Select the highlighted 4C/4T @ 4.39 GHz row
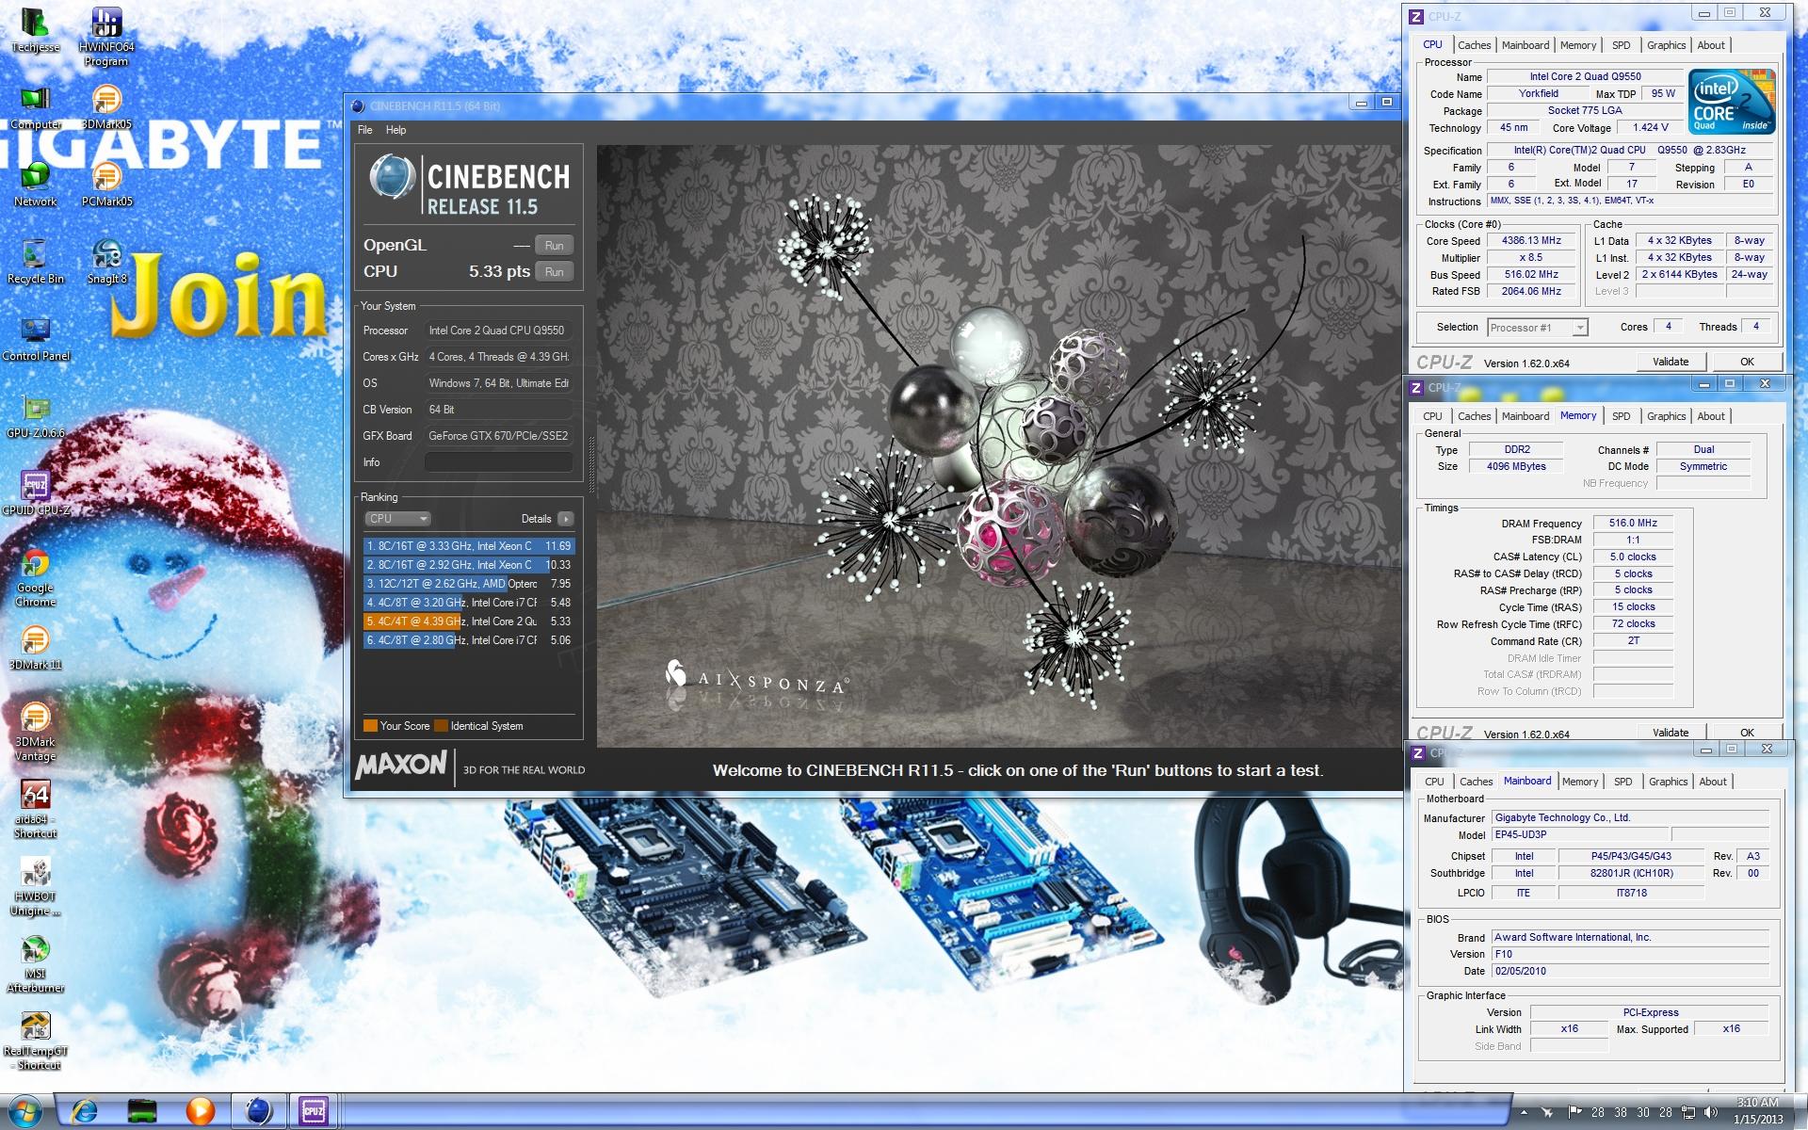1808x1130 pixels. click(x=468, y=621)
